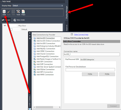This screenshot has width=121, height=110.
Task: Click the PGDb browse button
Action: [x=107, y=74]
